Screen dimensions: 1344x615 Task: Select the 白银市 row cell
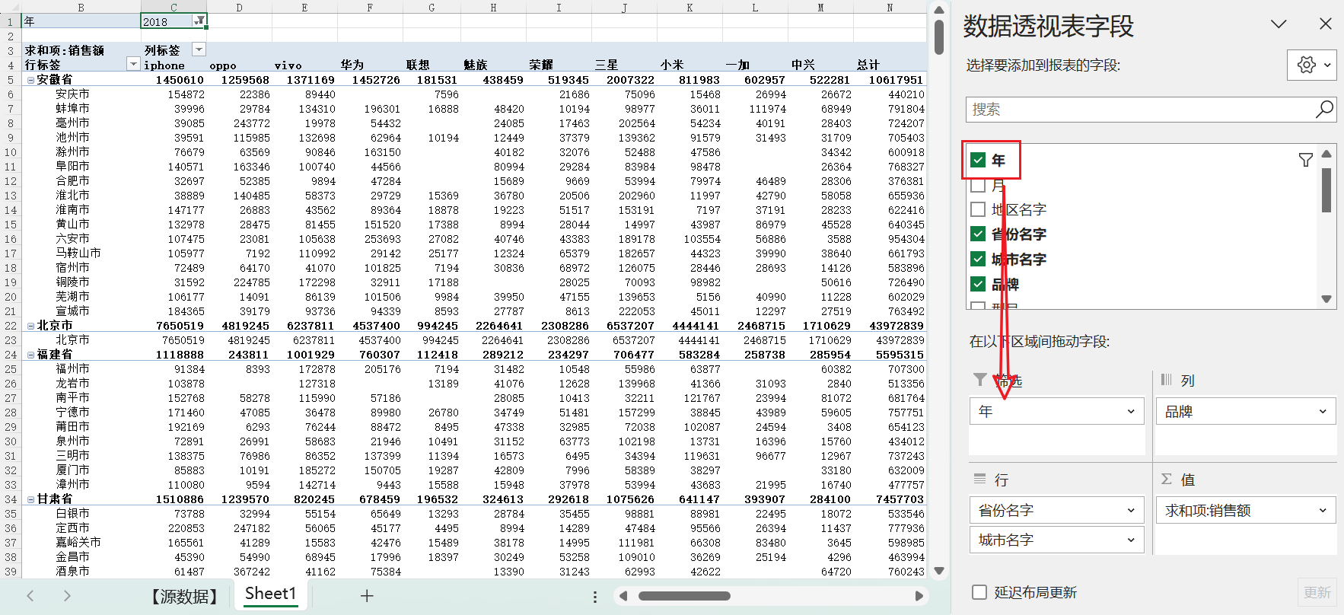(x=81, y=514)
